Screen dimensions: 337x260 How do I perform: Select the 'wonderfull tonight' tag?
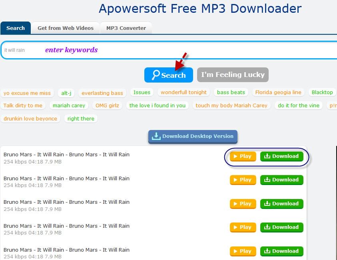pos(184,93)
